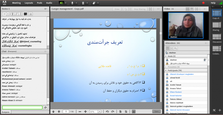
Task: Pick the black text color swatch
Action: pyautogui.click(x=25, y=14)
